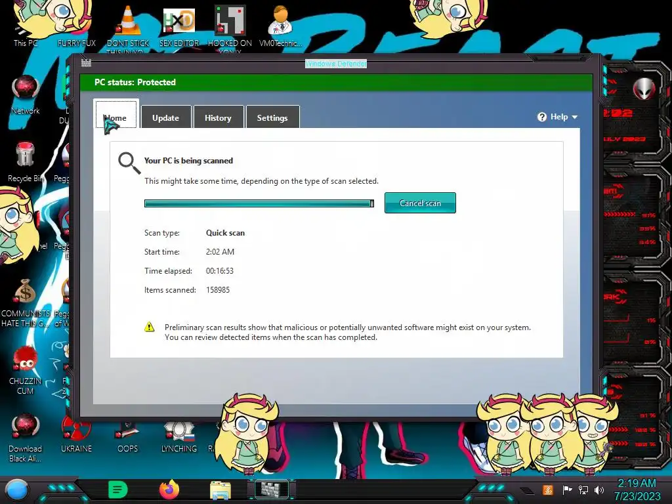Click the volume speaker tray icon
Viewport: 672px width, 504px height.
click(599, 490)
